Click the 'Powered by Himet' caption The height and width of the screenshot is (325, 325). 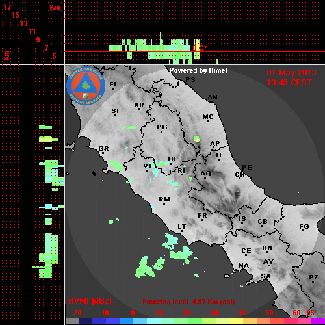click(x=198, y=70)
